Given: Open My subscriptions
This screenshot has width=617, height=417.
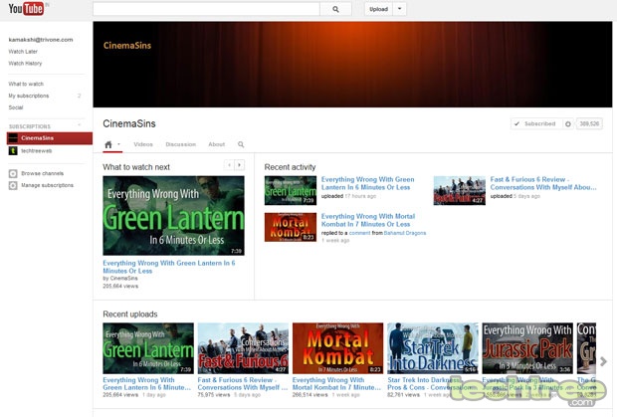Looking at the screenshot, I should pyautogui.click(x=29, y=96).
